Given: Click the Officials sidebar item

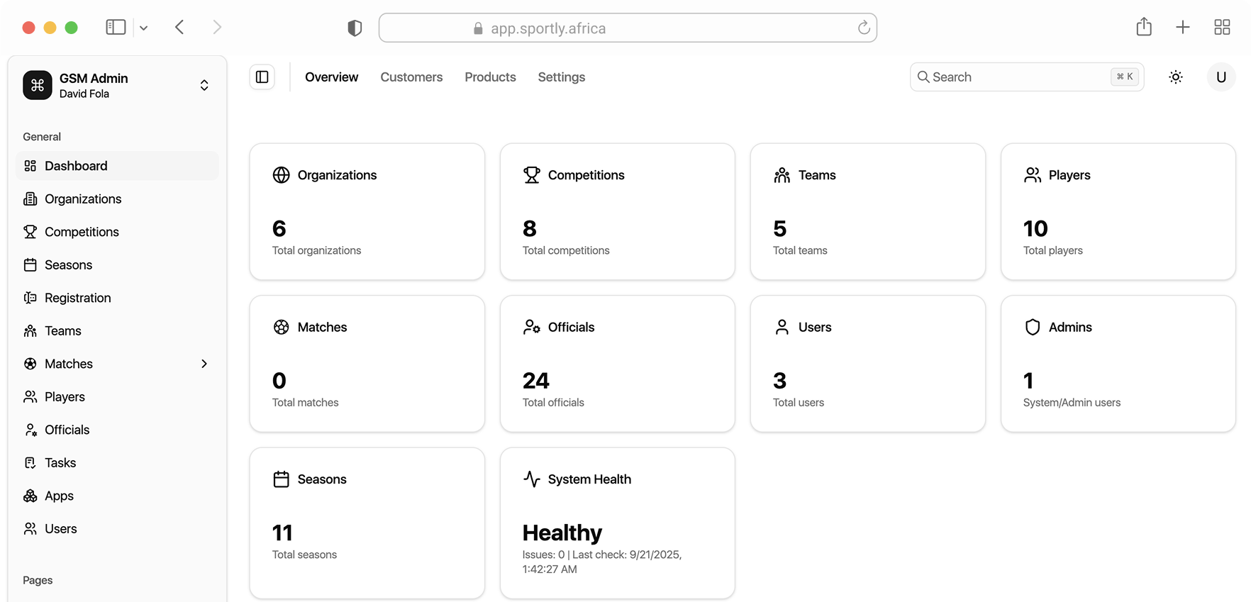Looking at the screenshot, I should pos(67,430).
